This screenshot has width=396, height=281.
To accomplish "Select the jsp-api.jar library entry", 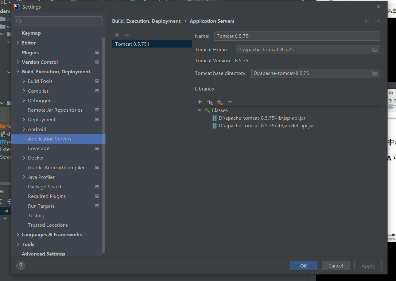I will point(262,118).
